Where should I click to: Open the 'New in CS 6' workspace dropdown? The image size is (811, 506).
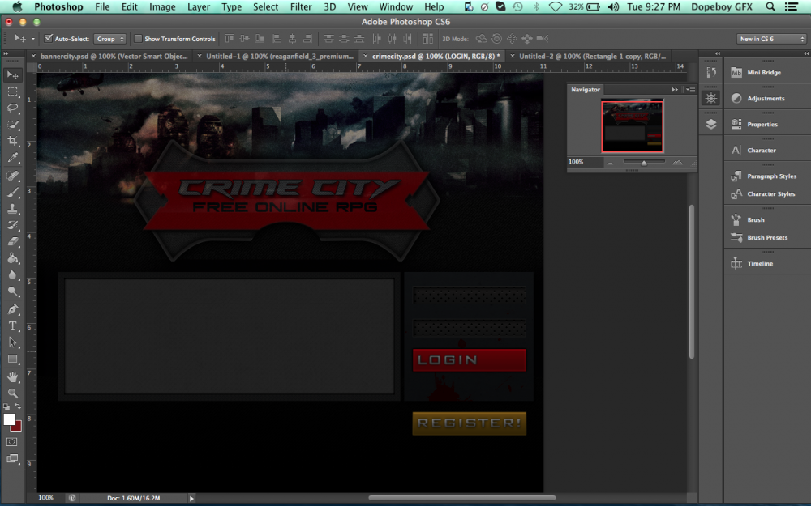[770, 39]
